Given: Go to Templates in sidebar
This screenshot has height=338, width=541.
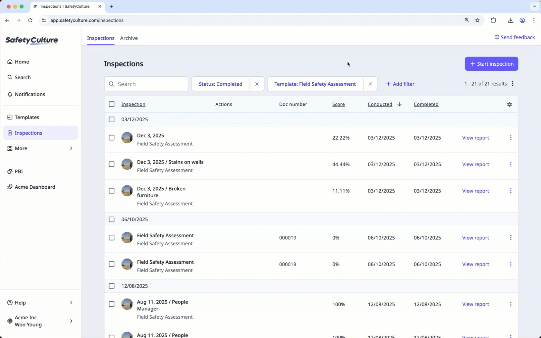Looking at the screenshot, I should pos(23,117).
